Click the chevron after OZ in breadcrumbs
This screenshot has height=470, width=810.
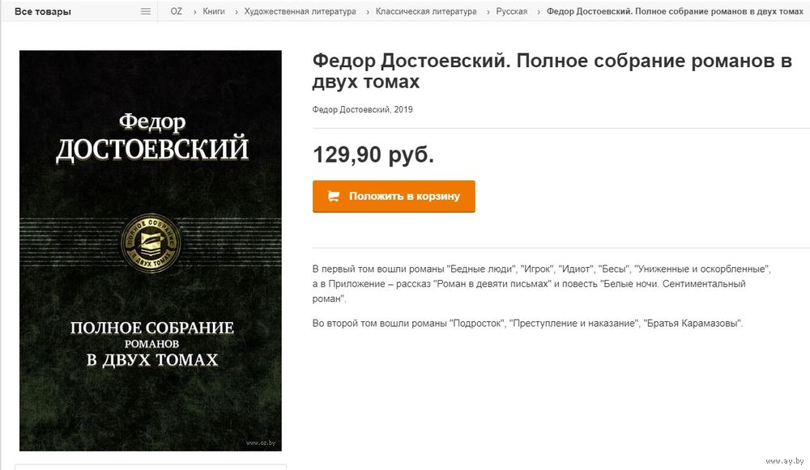pyautogui.click(x=194, y=12)
